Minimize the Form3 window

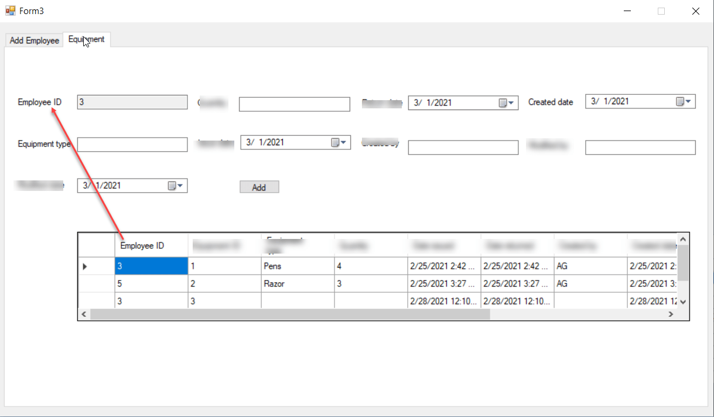626,11
